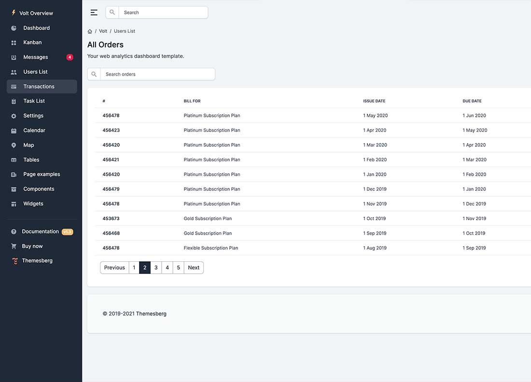The image size is (531, 382).
Task: Expand the Components section
Action: 38,188
